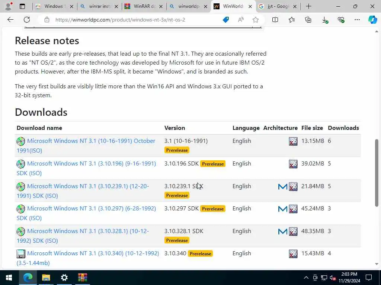Screen dimensions: 381x285
Task: Download NT 3.1 3.10.196 SDK ISO
Action: click(86, 168)
